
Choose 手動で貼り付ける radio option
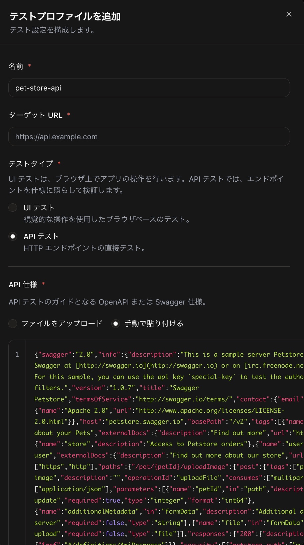(x=116, y=324)
